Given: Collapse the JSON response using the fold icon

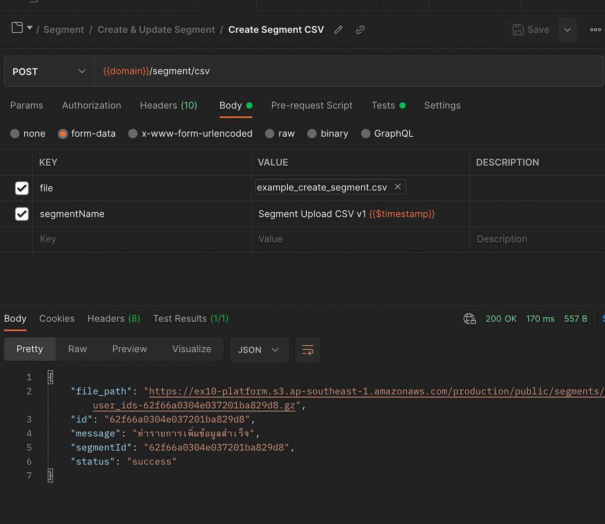Looking at the screenshot, I should [50, 376].
